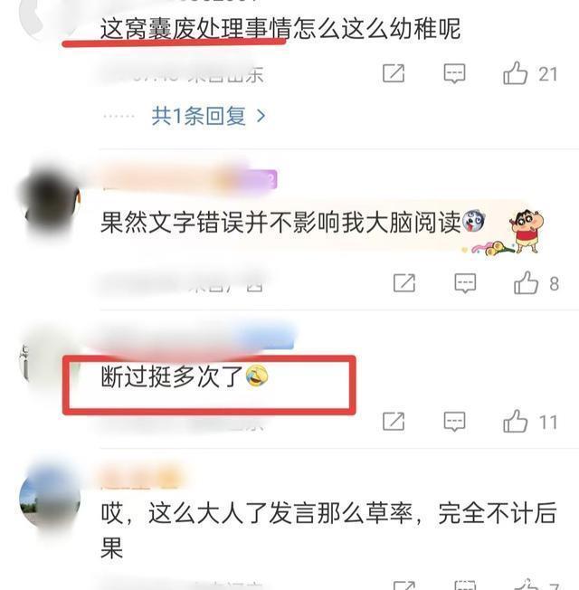
Task: Tap the laughing-crying emoji after 断过挺多次了
Action: [257, 376]
